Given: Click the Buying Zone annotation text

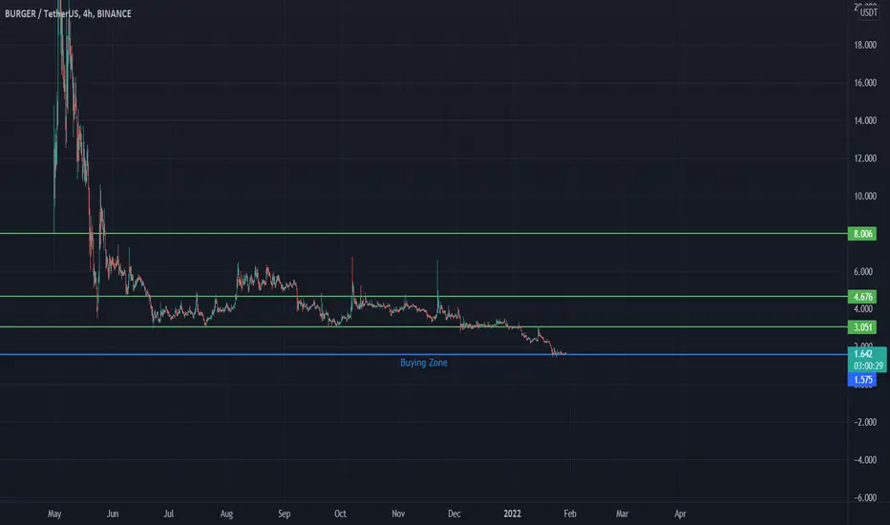Looking at the screenshot, I should (423, 363).
